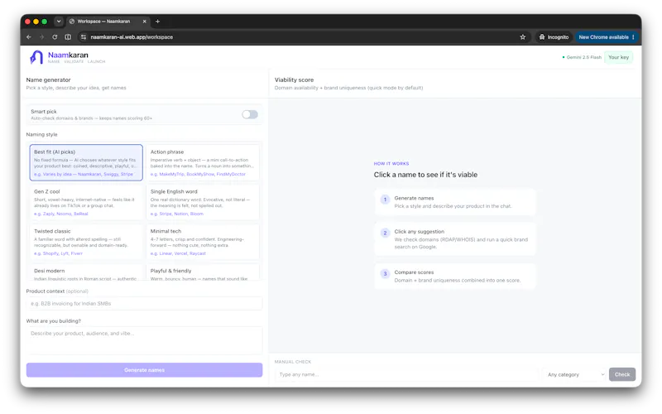This screenshot has height=414, width=662.
Task: Select Action phrase naming style
Action: (x=203, y=162)
